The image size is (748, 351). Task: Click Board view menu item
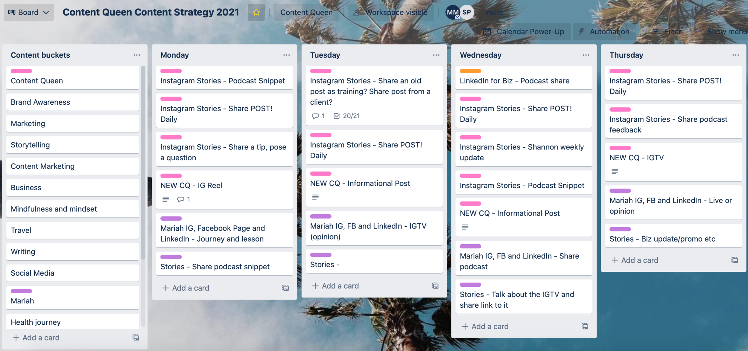pyautogui.click(x=27, y=12)
